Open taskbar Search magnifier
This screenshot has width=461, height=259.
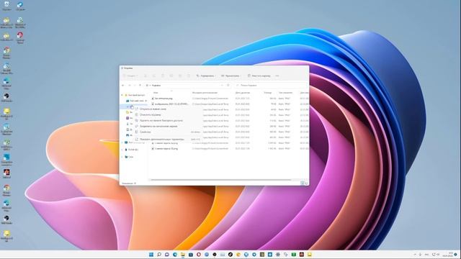pyautogui.click(x=159, y=254)
